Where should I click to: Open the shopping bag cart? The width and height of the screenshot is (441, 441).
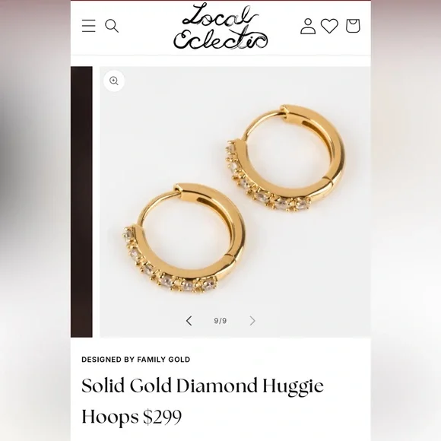pos(353,26)
